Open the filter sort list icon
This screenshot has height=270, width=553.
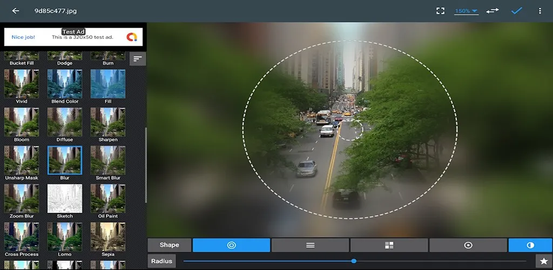pyautogui.click(x=138, y=59)
